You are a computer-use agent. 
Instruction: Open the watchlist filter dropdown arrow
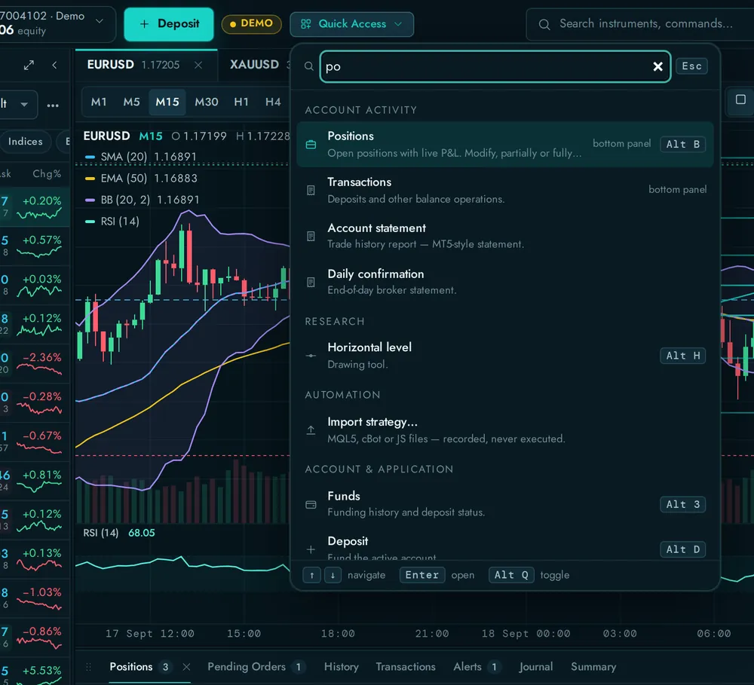point(23,104)
